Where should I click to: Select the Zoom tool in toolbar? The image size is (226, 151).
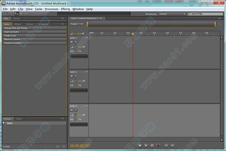pyautogui.click(x=26, y=14)
